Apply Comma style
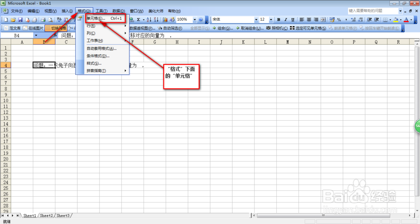 tap(346, 20)
